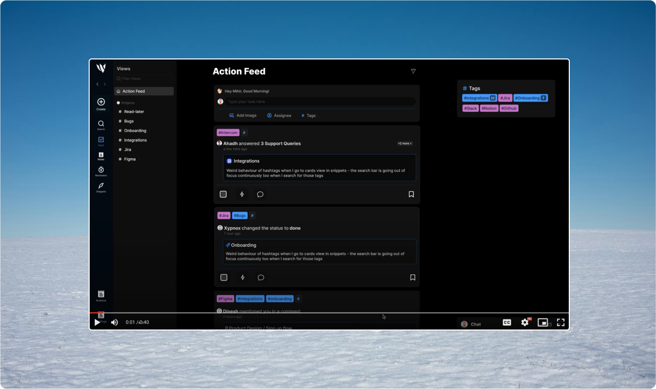The image size is (656, 389).
Task: Add a tag next to #Intercom
Action: [x=244, y=133]
